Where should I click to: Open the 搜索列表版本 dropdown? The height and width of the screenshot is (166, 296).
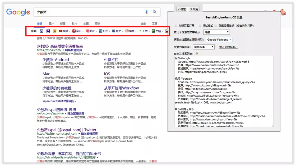(x=203, y=47)
